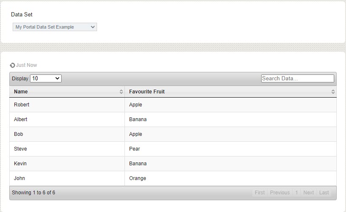
Task: Select the John name cell
Action: click(x=67, y=178)
